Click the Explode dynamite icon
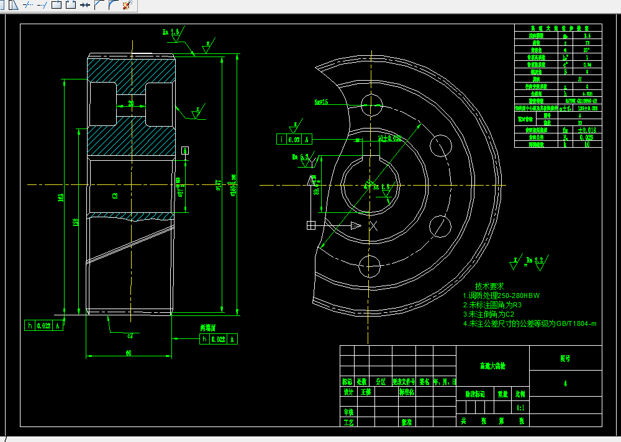Screen dimensions: 621x442 click(127, 5)
